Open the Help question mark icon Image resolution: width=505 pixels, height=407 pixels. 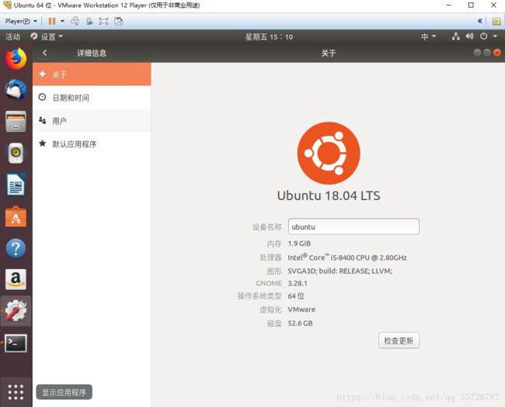[x=16, y=248]
